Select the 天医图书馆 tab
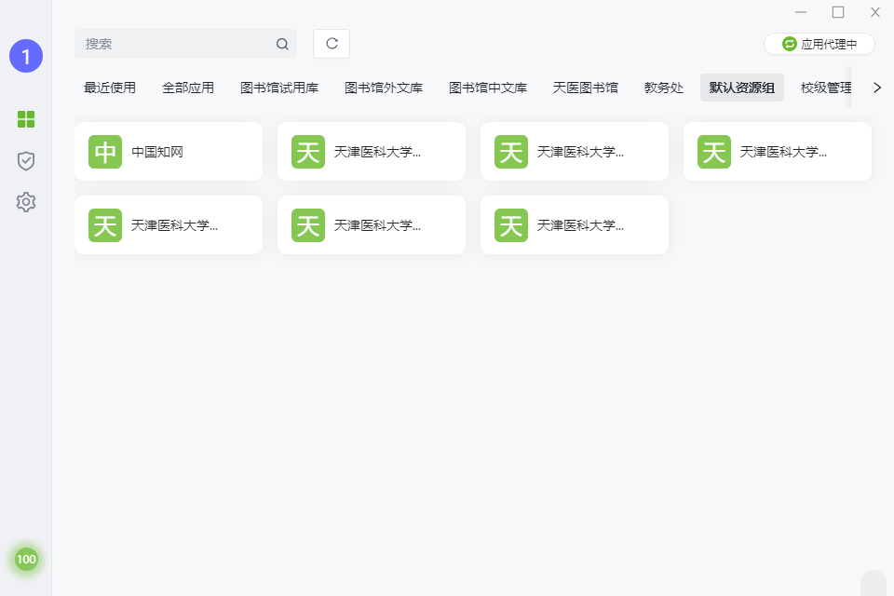894x596 pixels. [585, 88]
